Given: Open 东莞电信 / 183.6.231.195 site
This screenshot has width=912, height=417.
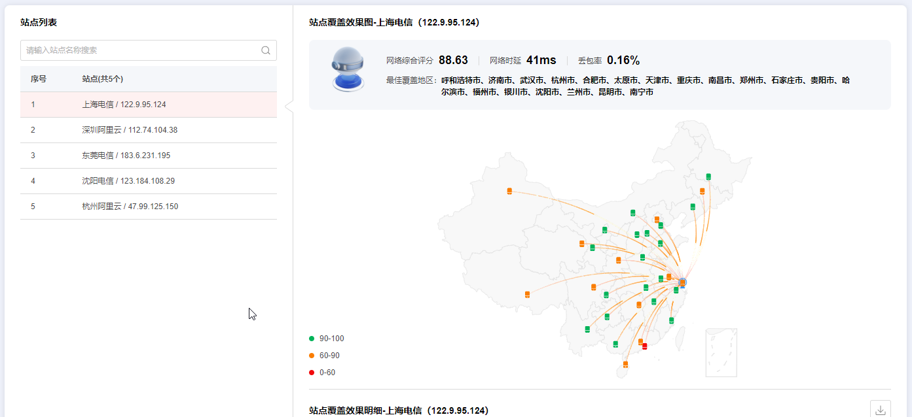Looking at the screenshot, I should tap(149, 156).
